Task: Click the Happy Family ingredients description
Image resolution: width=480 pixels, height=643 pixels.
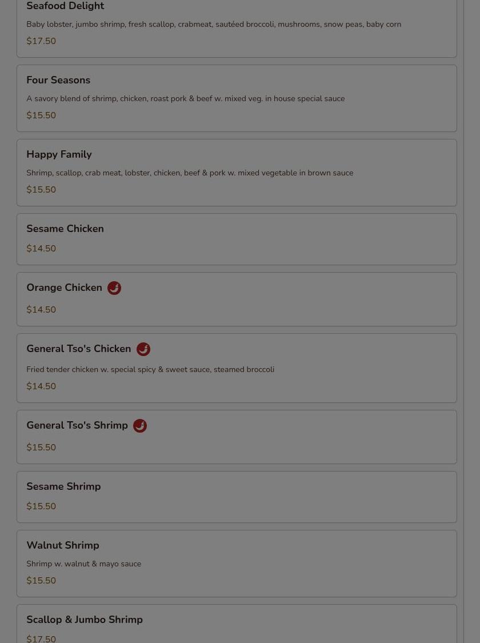Action: tap(190, 173)
